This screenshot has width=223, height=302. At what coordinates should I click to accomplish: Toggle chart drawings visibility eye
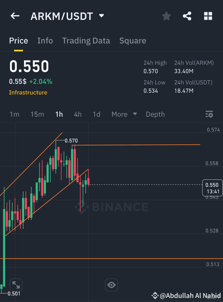[111, 285]
